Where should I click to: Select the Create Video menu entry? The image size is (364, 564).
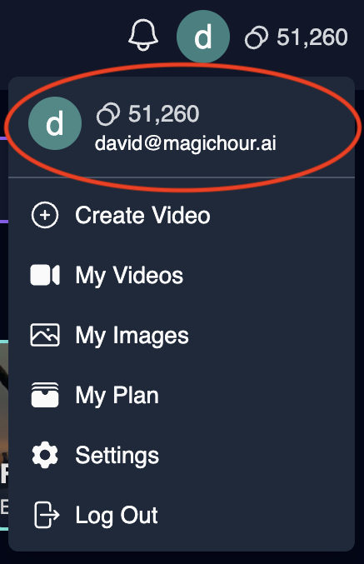(x=182, y=215)
